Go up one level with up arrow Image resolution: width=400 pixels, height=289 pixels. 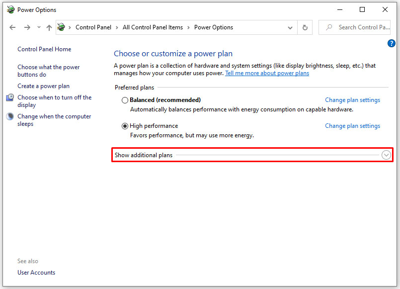pyautogui.click(x=49, y=27)
